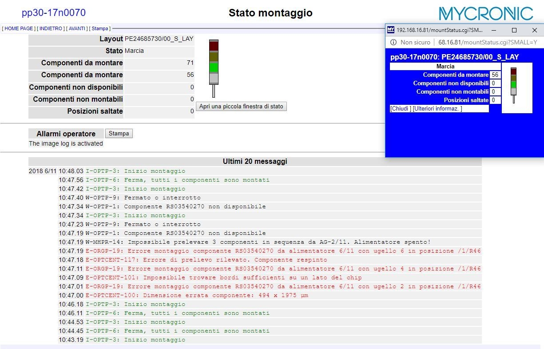Image resolution: width=544 pixels, height=349 pixels.
Task: Click Chiudi link in the popup
Action: (400, 109)
